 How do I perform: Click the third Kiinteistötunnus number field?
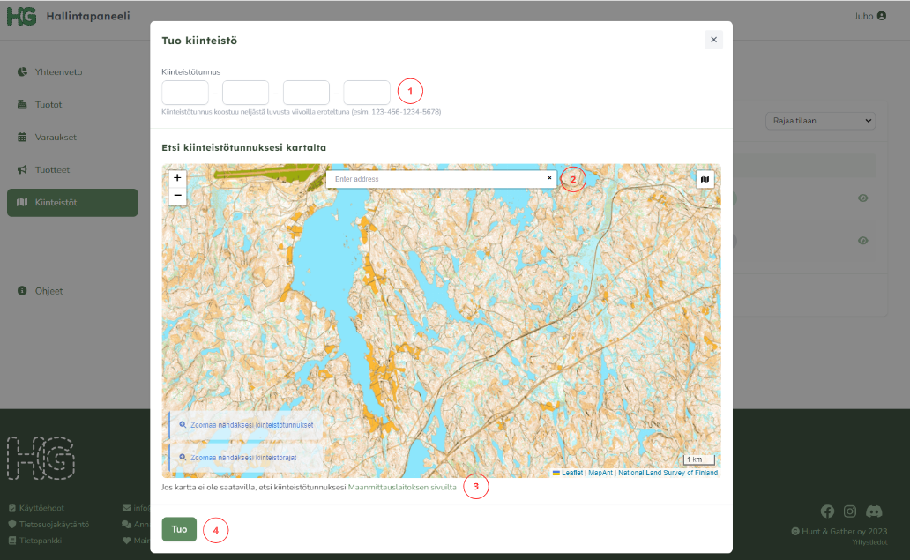point(307,93)
